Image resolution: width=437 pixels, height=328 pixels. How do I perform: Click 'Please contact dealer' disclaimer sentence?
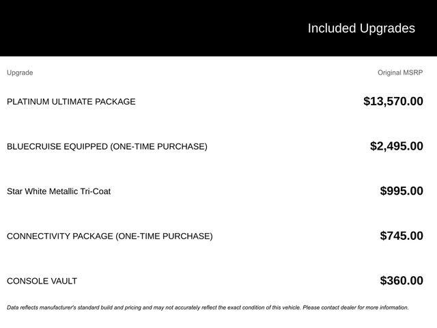click(356, 307)
